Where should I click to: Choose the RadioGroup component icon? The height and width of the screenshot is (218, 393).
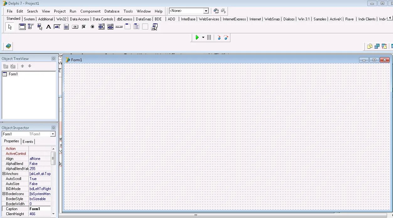point(137,27)
